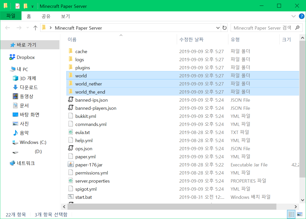This screenshot has width=306, height=219.
Task: Click the help.yml file icon
Action: pos(71,140)
